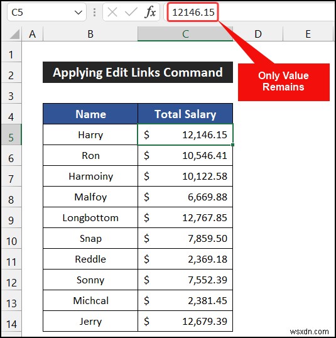The height and width of the screenshot is (338, 336).
Task: Click the Name header cell
Action: [x=90, y=114]
